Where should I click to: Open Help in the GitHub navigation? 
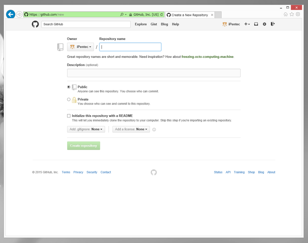(x=175, y=24)
